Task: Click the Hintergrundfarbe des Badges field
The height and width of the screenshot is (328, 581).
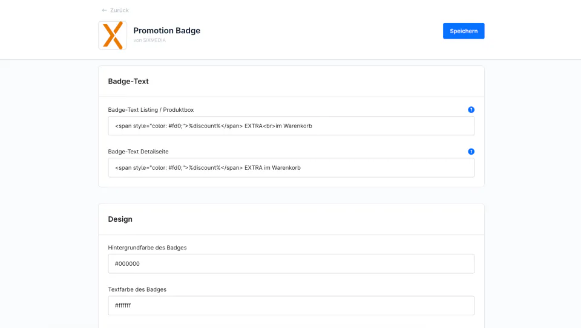Action: (x=291, y=263)
